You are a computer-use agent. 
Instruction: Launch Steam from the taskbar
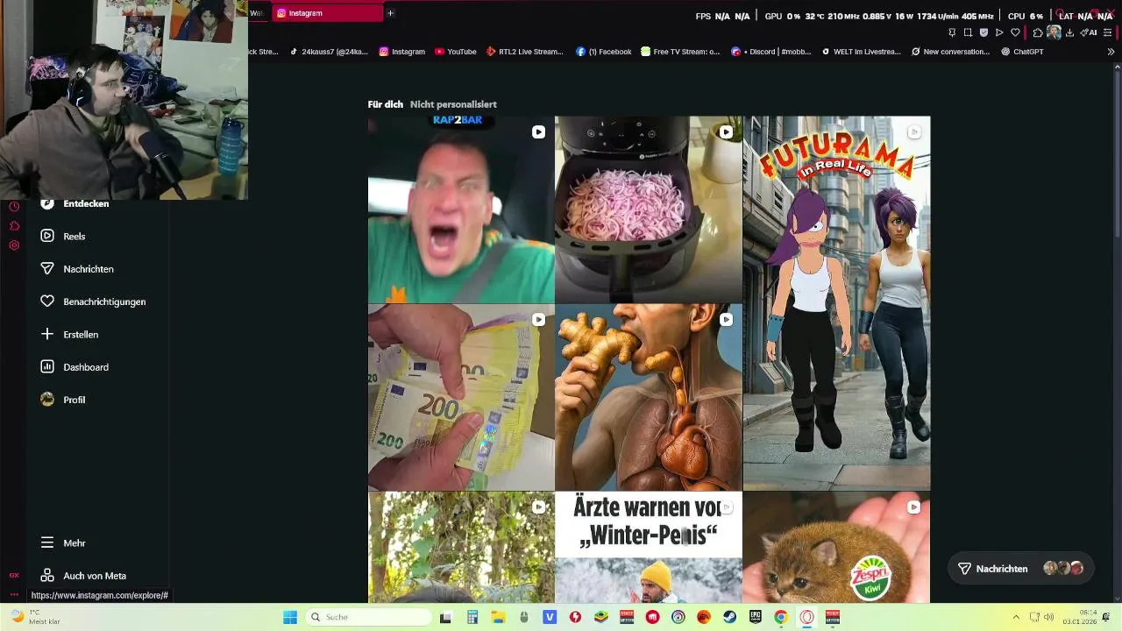(729, 617)
